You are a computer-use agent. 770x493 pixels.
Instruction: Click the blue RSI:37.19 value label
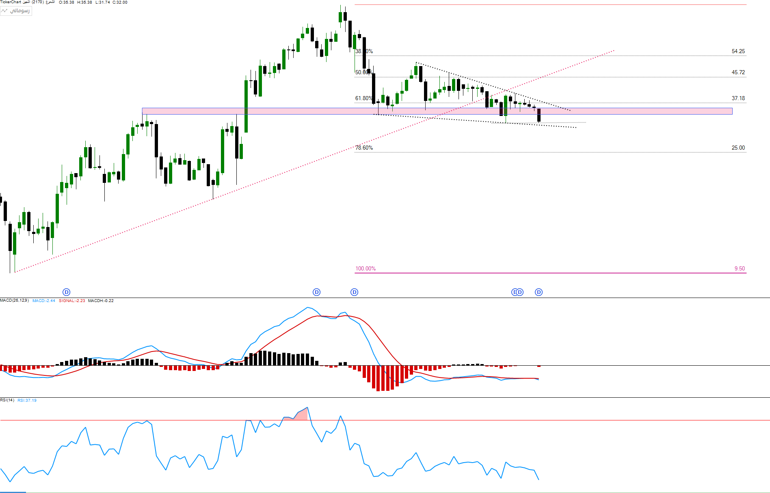(27, 401)
